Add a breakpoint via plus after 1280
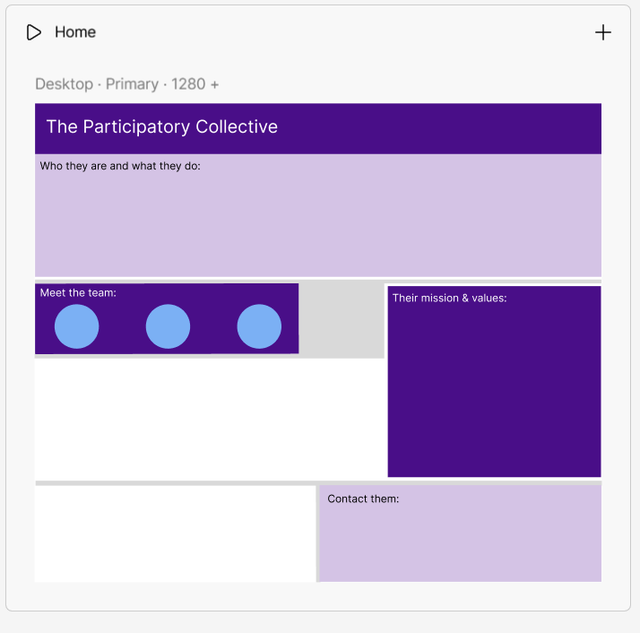This screenshot has height=633, width=640. click(x=214, y=84)
